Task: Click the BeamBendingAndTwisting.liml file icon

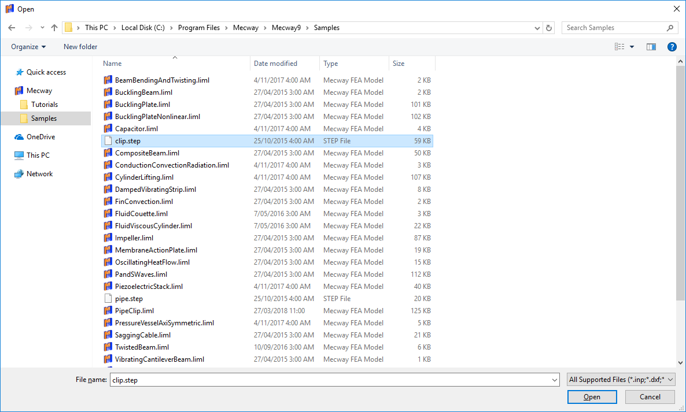Action: (x=108, y=80)
